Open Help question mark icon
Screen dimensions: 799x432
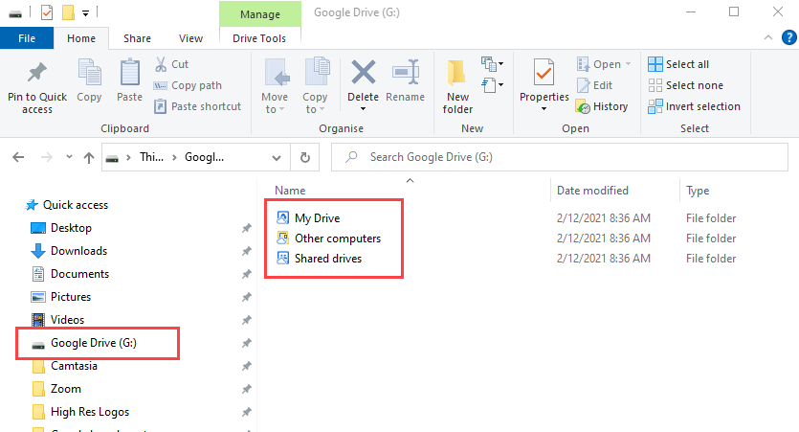788,37
